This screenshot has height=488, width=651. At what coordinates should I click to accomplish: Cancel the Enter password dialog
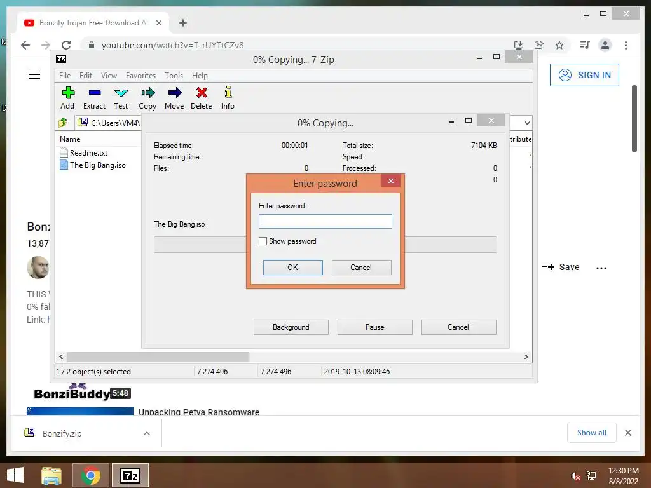click(361, 268)
